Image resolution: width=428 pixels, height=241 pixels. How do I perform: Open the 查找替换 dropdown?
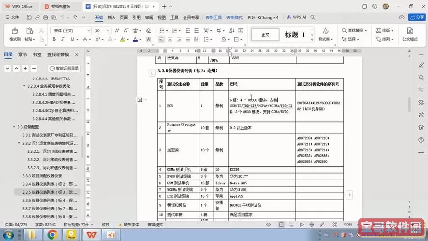pyautogui.click(x=354, y=30)
